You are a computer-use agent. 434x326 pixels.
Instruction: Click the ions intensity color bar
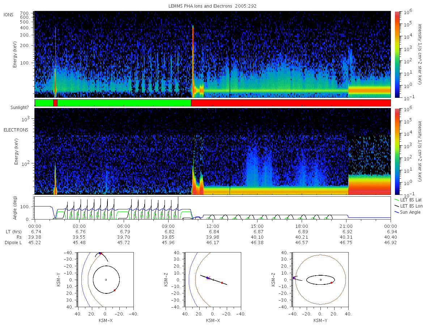pyautogui.click(x=397, y=54)
